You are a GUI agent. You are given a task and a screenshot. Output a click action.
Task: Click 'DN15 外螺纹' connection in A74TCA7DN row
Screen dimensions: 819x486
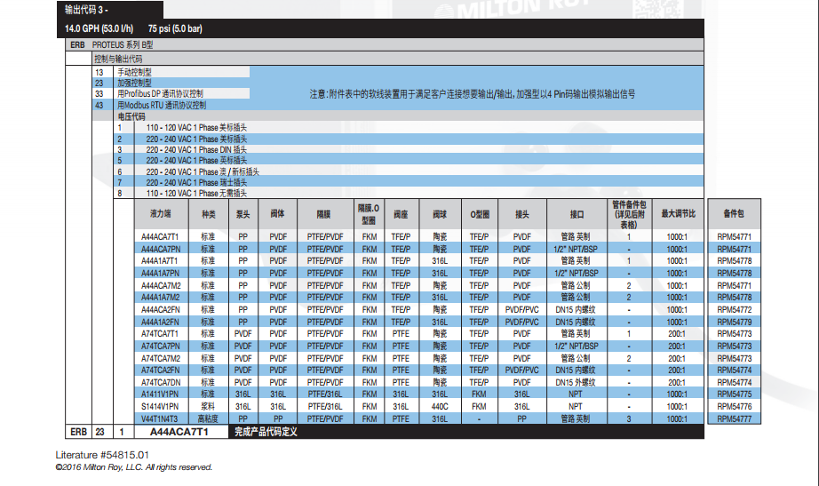[576, 383]
